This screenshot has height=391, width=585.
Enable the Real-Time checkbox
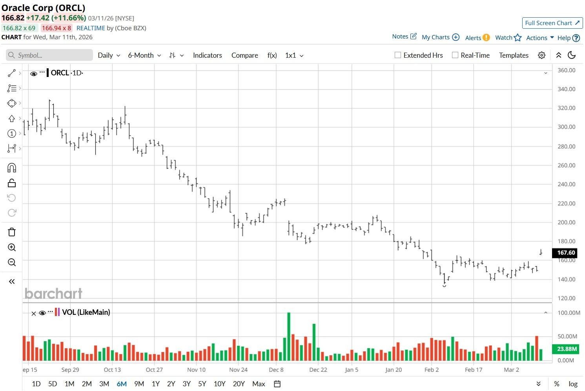(455, 55)
